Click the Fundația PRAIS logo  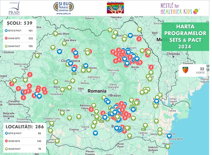(x=14, y=8)
